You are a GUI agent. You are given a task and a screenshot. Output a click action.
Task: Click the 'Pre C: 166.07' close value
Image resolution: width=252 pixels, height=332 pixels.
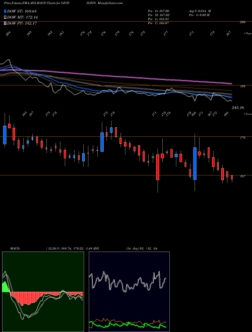(158, 23)
